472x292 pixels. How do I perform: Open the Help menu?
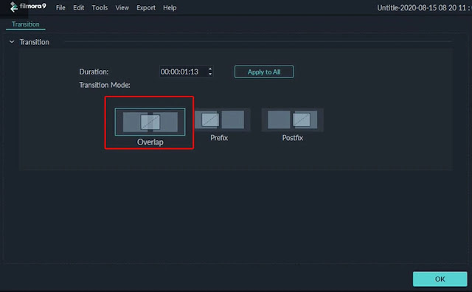pyautogui.click(x=170, y=8)
